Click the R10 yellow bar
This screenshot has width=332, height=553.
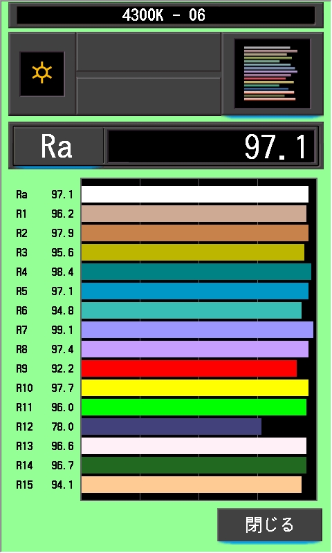point(195,388)
